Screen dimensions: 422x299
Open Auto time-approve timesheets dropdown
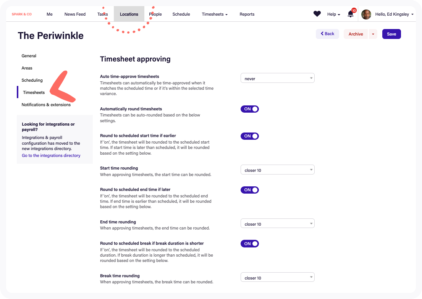coord(278,78)
